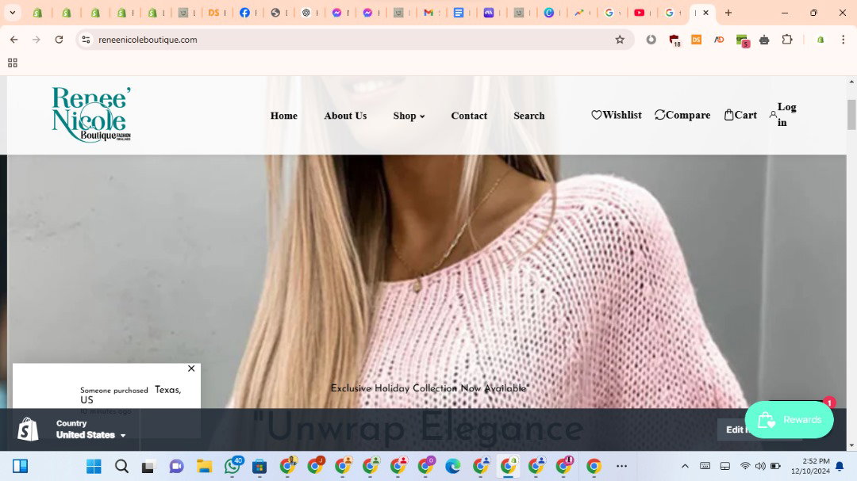Viewport: 857px width, 481px height.
Task: Open the Shopify bag icon in bottom bar
Action: [x=28, y=429]
